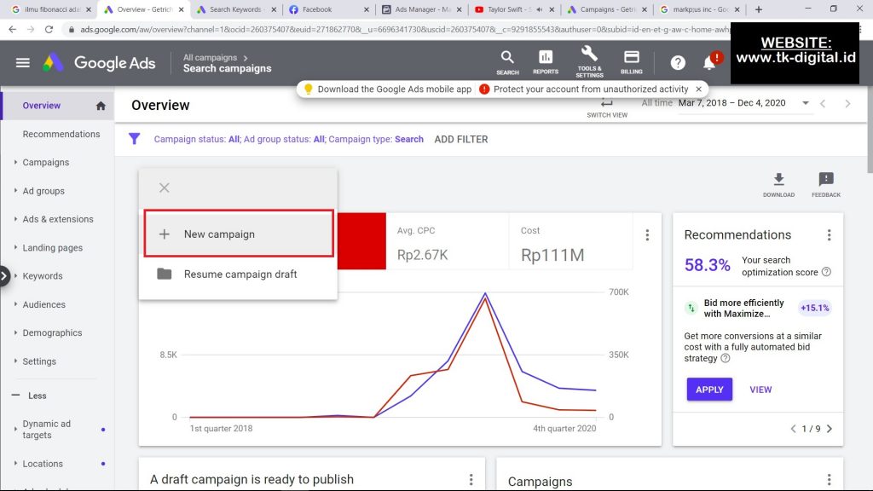Click the Search magnifier icon in header
This screenshot has height=491, width=873.
pyautogui.click(x=507, y=58)
